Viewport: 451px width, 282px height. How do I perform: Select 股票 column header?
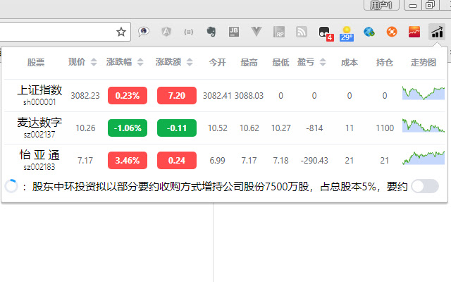pos(36,62)
